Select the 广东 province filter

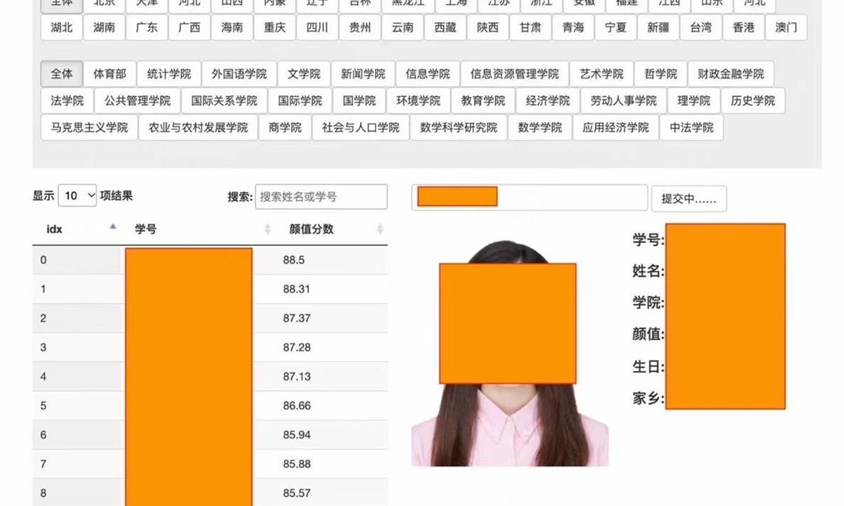(x=147, y=27)
